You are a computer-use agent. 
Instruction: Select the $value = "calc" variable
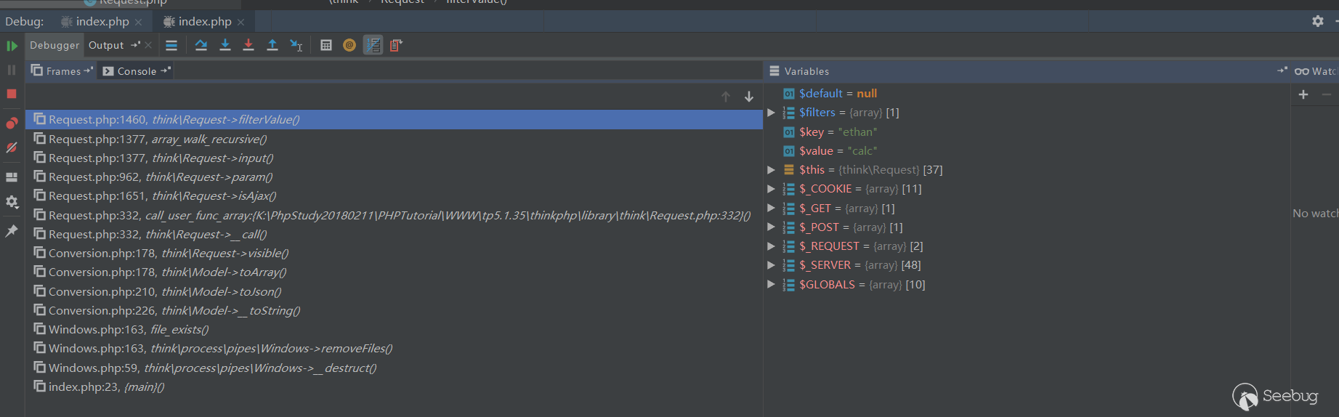point(830,151)
